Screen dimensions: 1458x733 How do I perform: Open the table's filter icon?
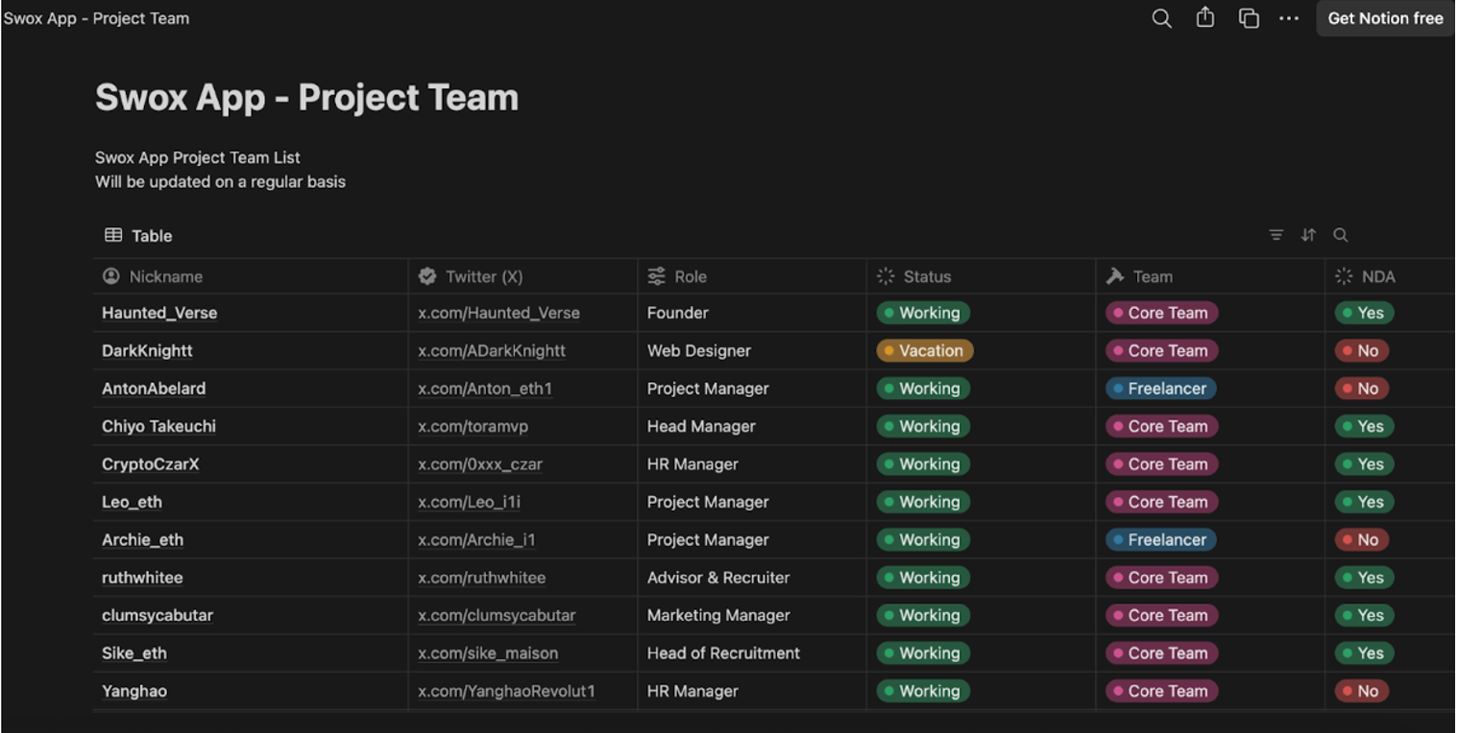tap(1276, 234)
